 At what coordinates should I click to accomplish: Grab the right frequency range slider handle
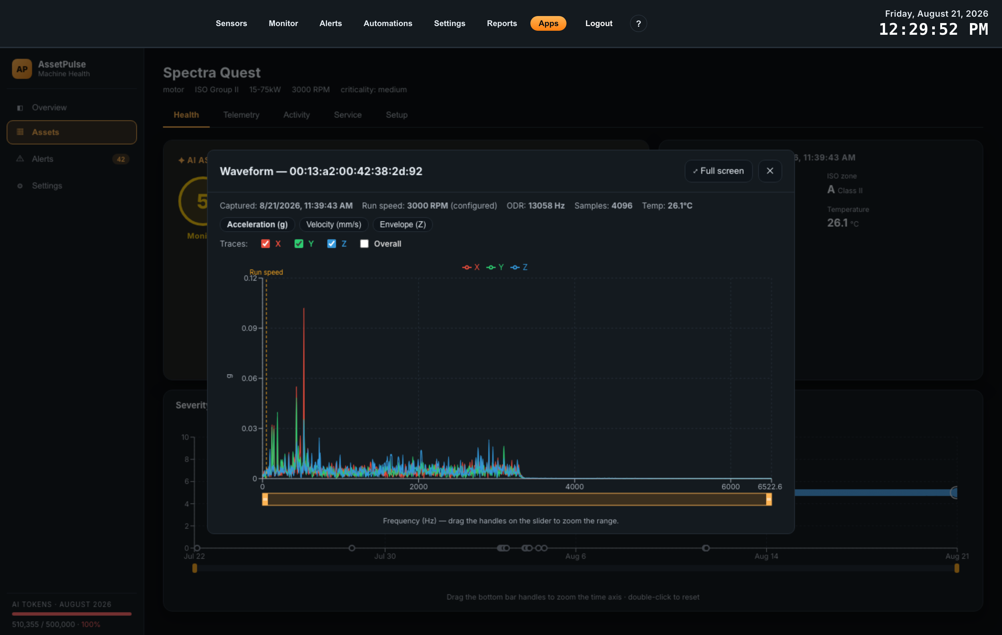pos(769,499)
